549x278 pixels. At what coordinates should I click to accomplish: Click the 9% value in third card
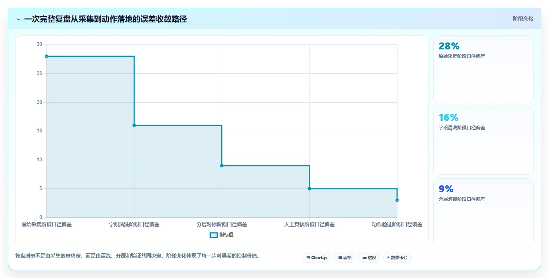(446, 189)
